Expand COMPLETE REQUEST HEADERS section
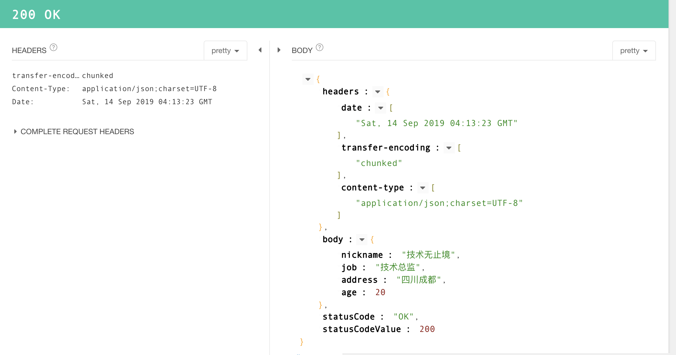 74,132
